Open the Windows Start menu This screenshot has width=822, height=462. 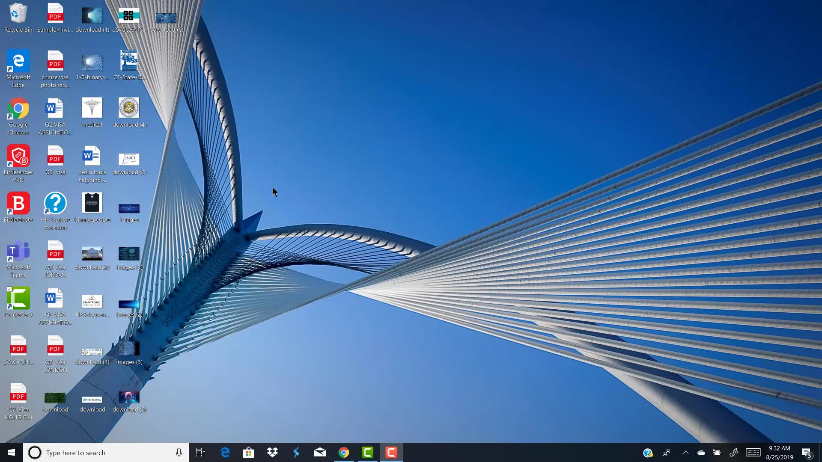12,452
